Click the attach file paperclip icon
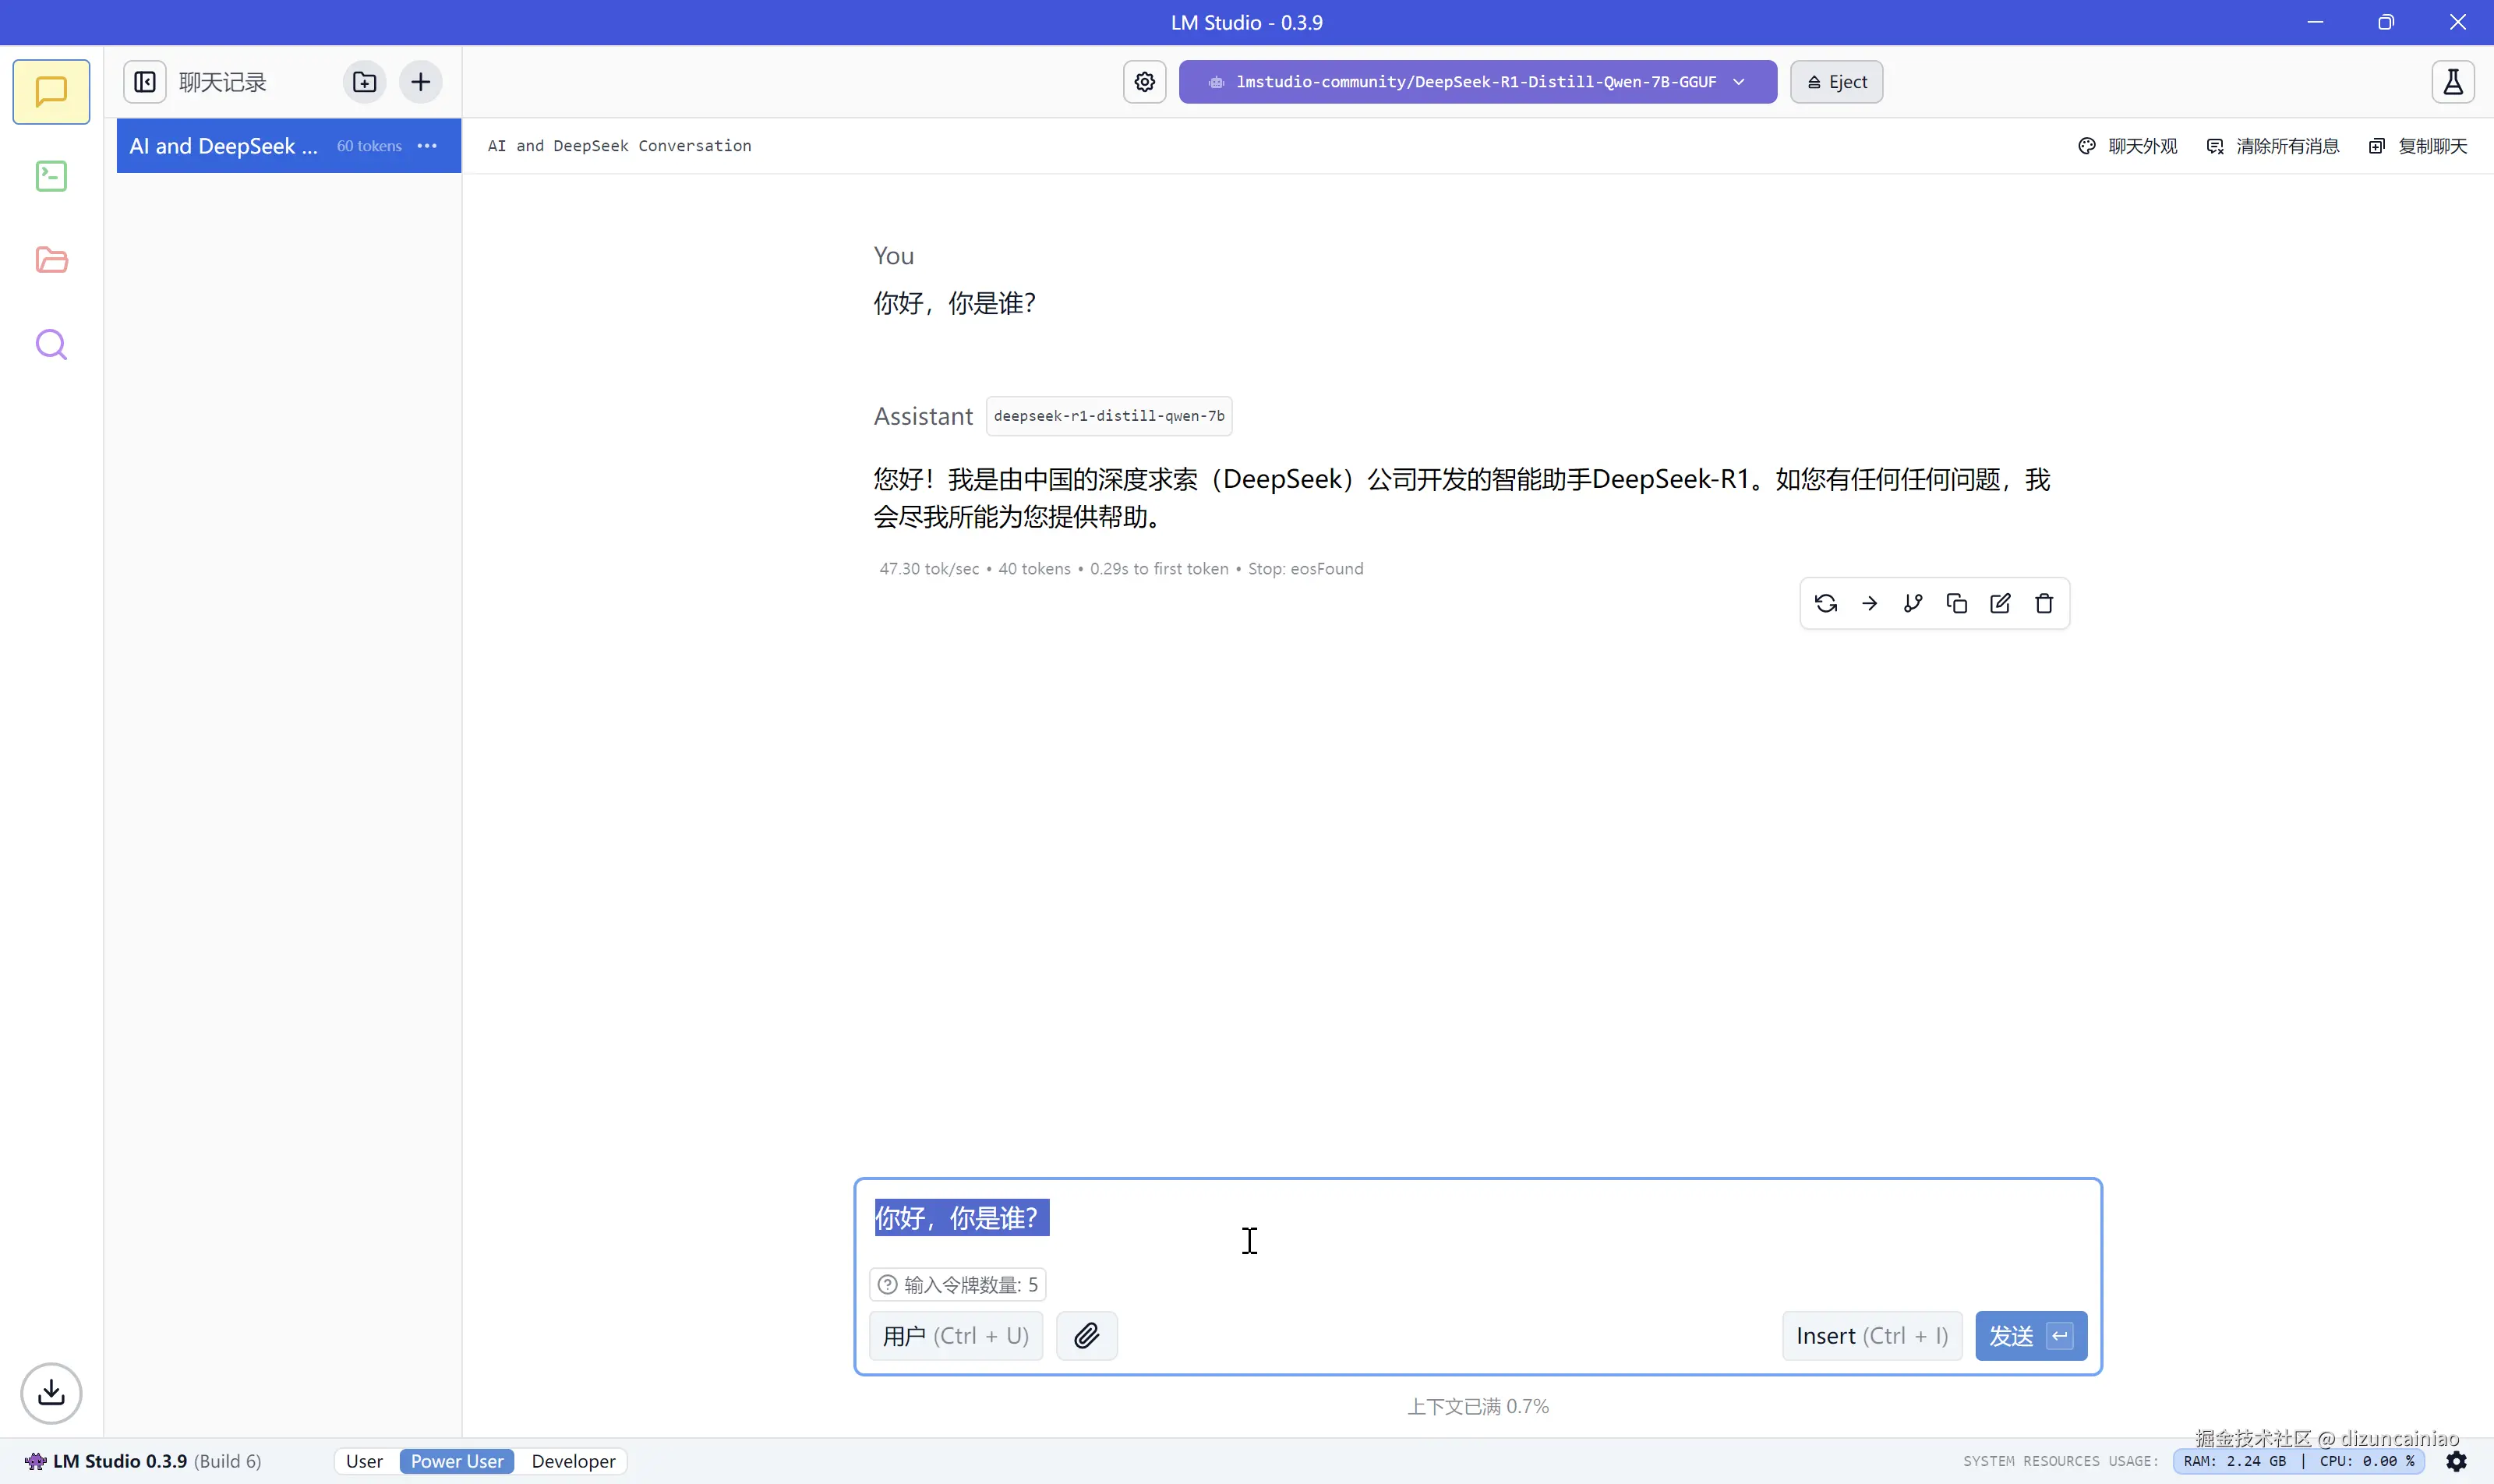The height and width of the screenshot is (1484, 2494). pyautogui.click(x=1086, y=1335)
